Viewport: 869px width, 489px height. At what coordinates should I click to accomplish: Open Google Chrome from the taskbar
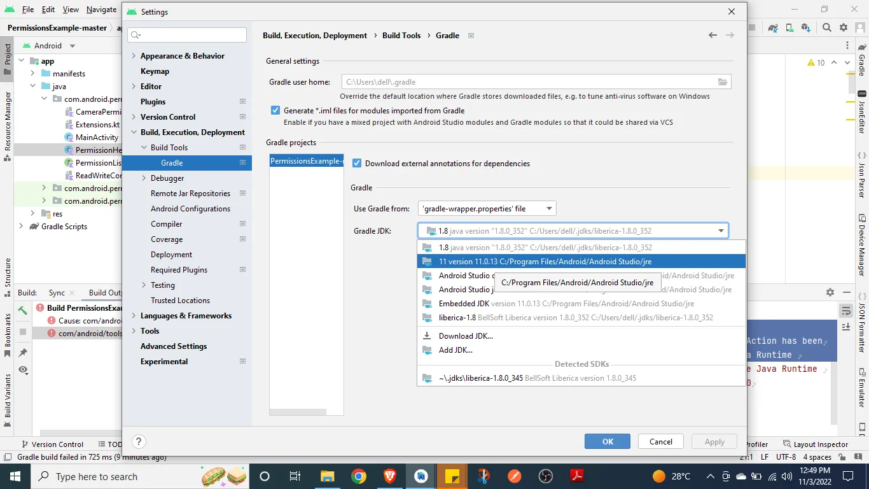point(359,476)
